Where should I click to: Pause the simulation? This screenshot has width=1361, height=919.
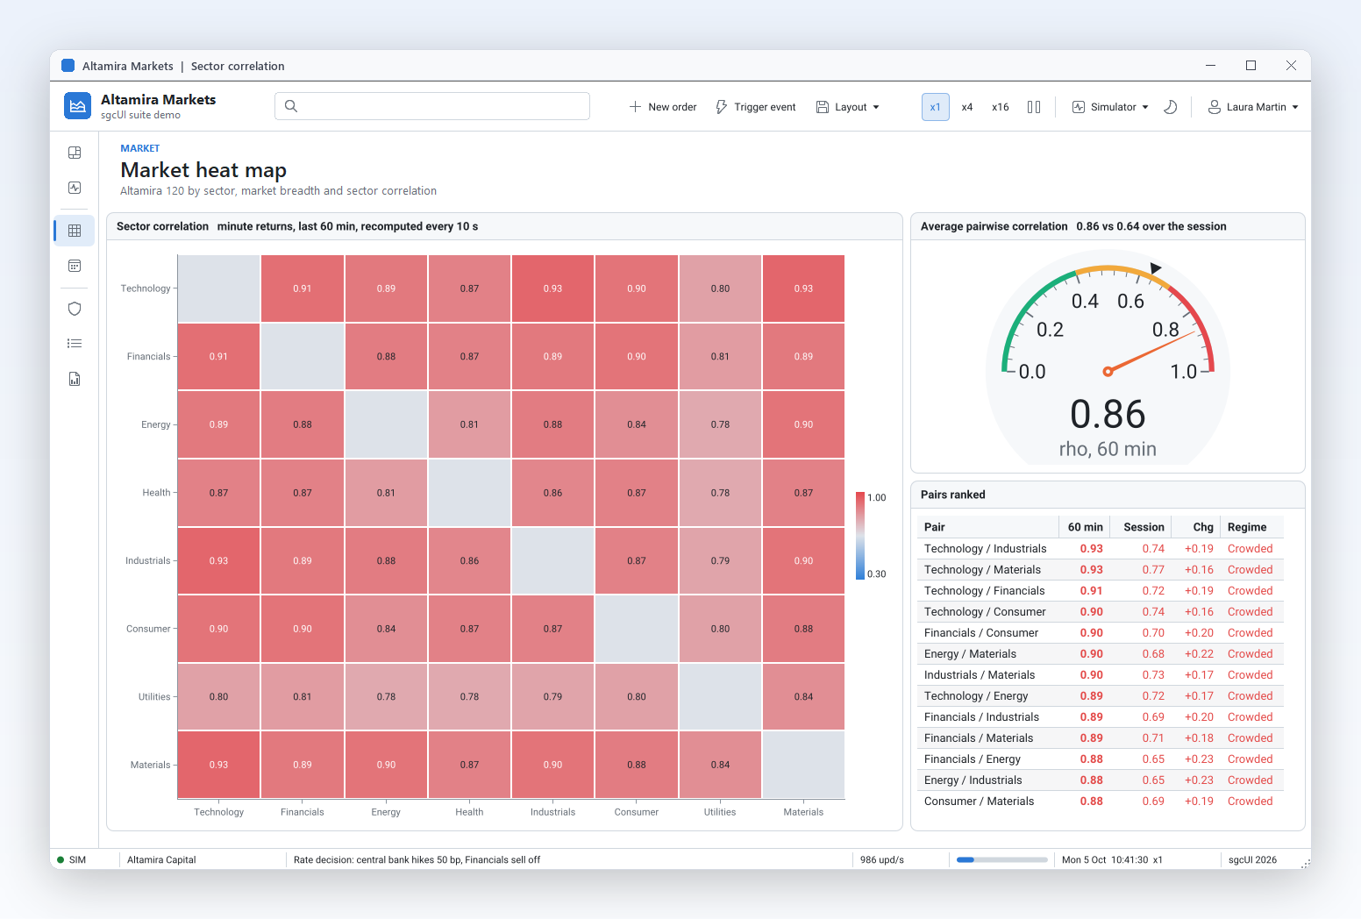pyautogui.click(x=1034, y=107)
